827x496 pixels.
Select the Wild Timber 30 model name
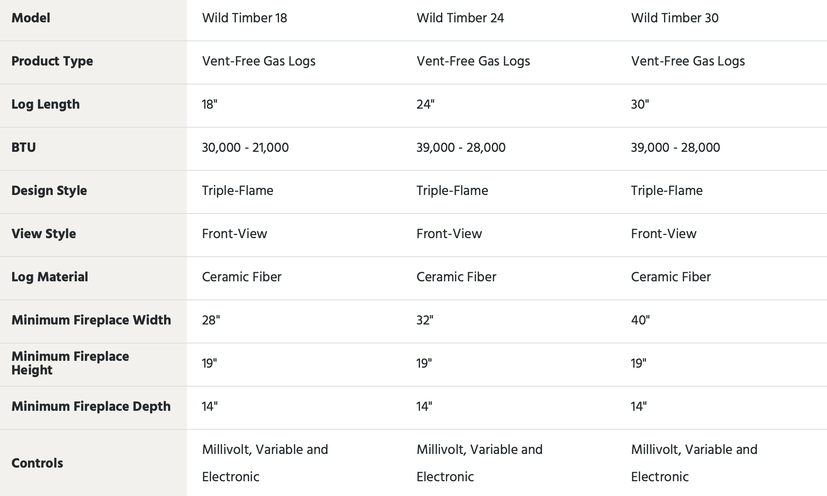[x=675, y=18]
